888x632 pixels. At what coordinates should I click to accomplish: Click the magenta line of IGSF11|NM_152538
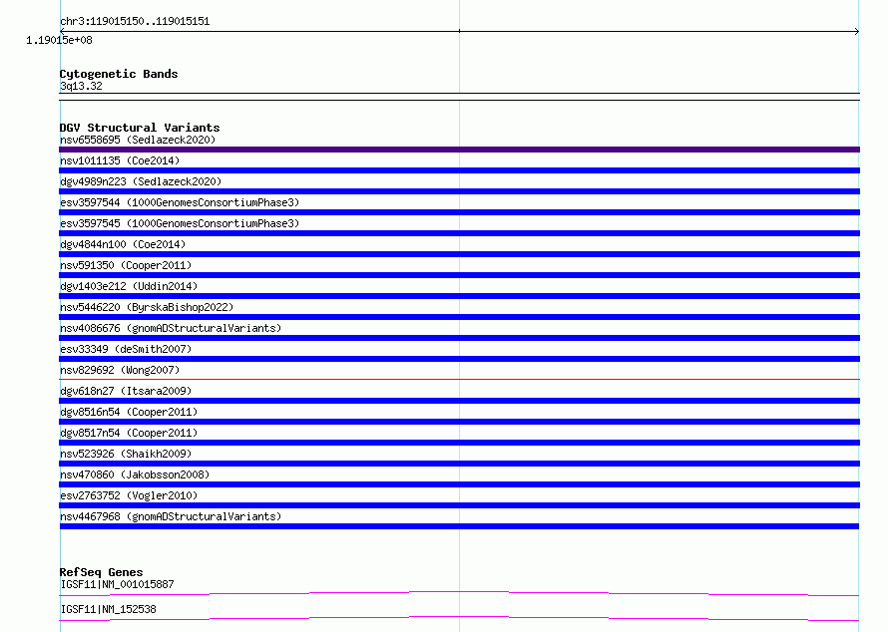pos(459,618)
